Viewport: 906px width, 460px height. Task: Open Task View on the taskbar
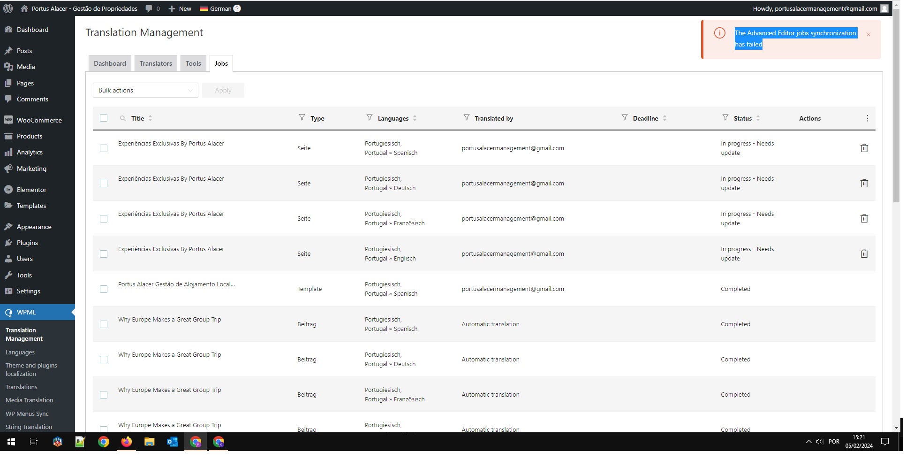[x=34, y=442]
